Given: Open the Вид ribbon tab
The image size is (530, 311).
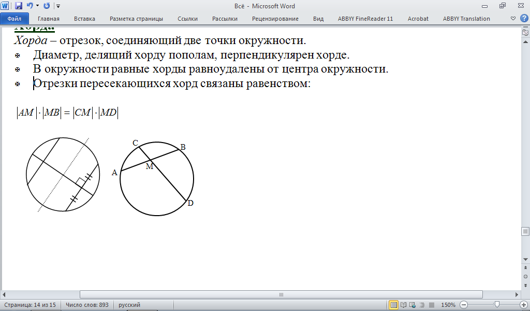Looking at the screenshot, I should pos(318,19).
